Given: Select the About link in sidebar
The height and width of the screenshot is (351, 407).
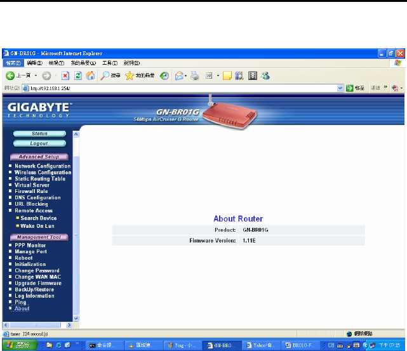Looking at the screenshot, I should pos(22,308).
